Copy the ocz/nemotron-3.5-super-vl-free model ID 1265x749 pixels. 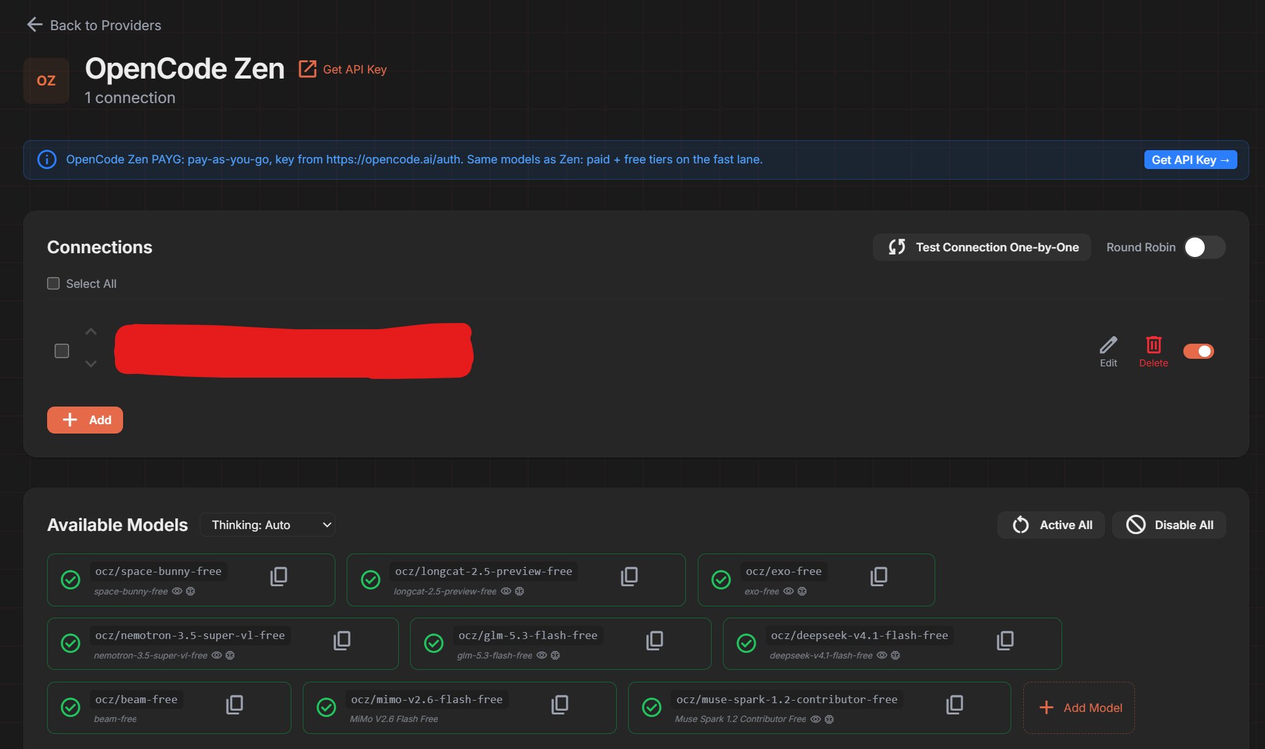tap(342, 640)
